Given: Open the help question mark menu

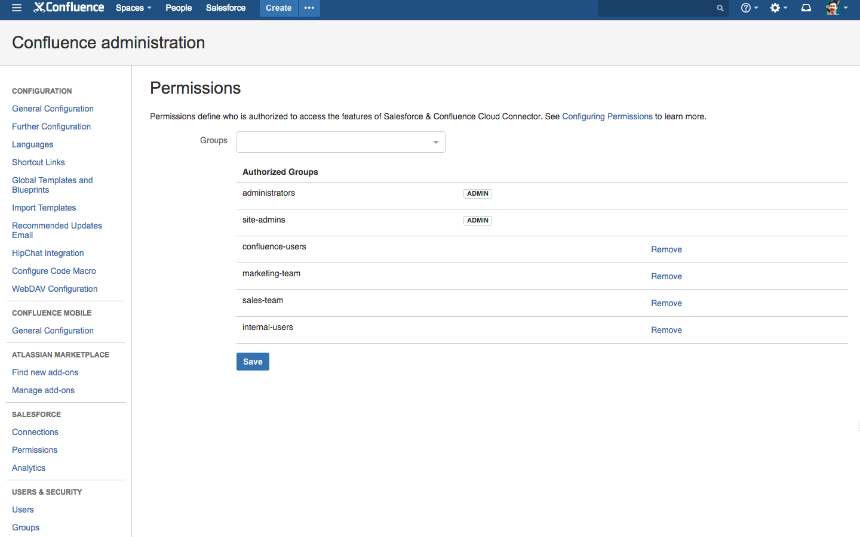Looking at the screenshot, I should tap(749, 8).
